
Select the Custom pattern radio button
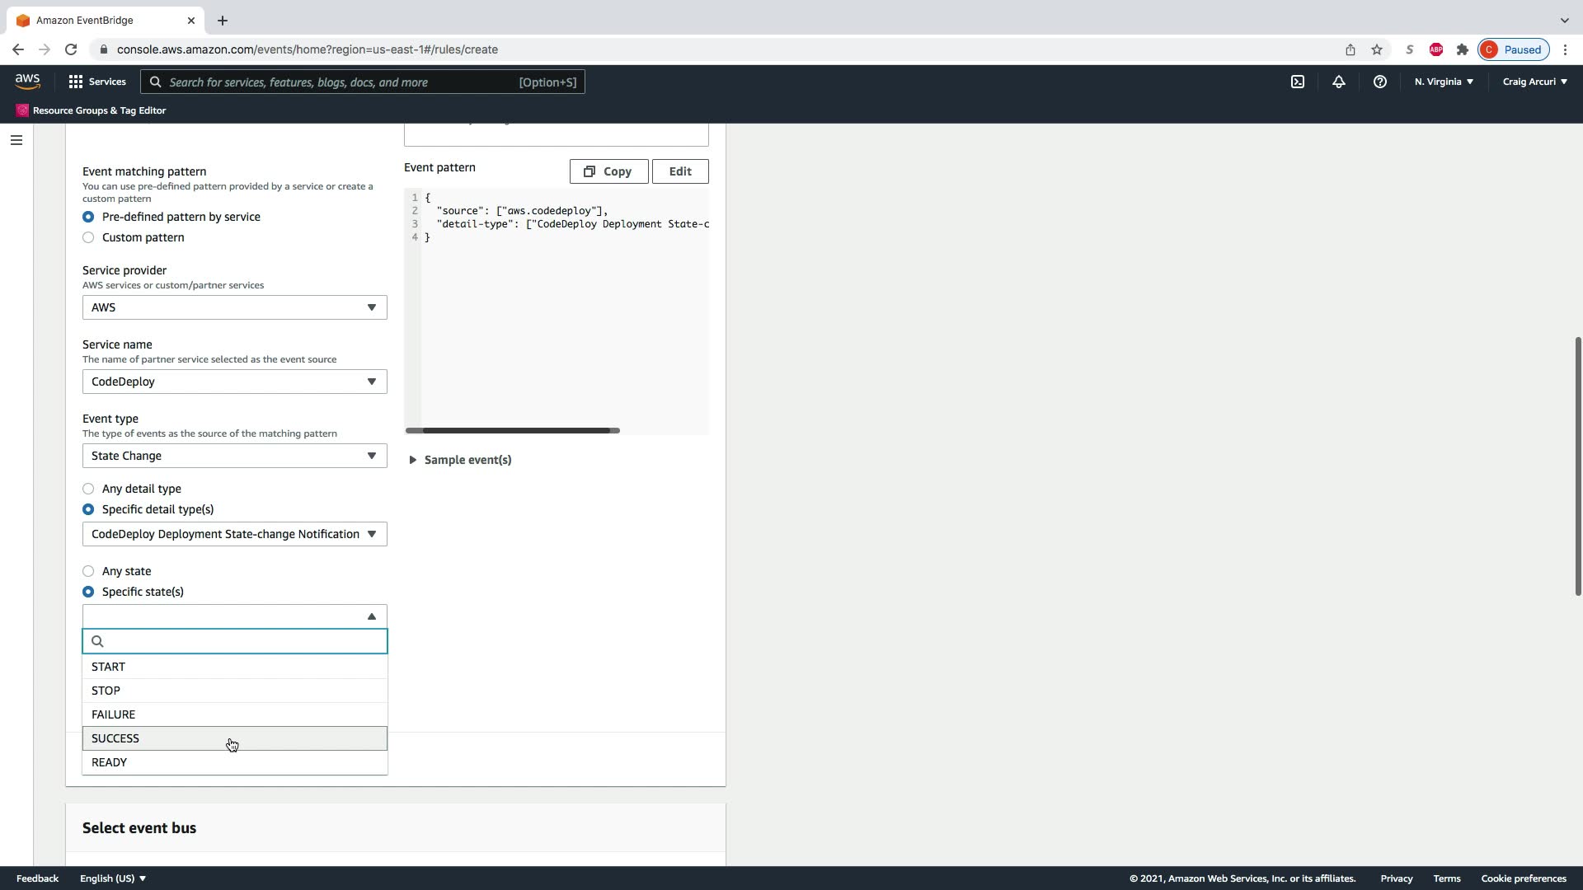88,237
